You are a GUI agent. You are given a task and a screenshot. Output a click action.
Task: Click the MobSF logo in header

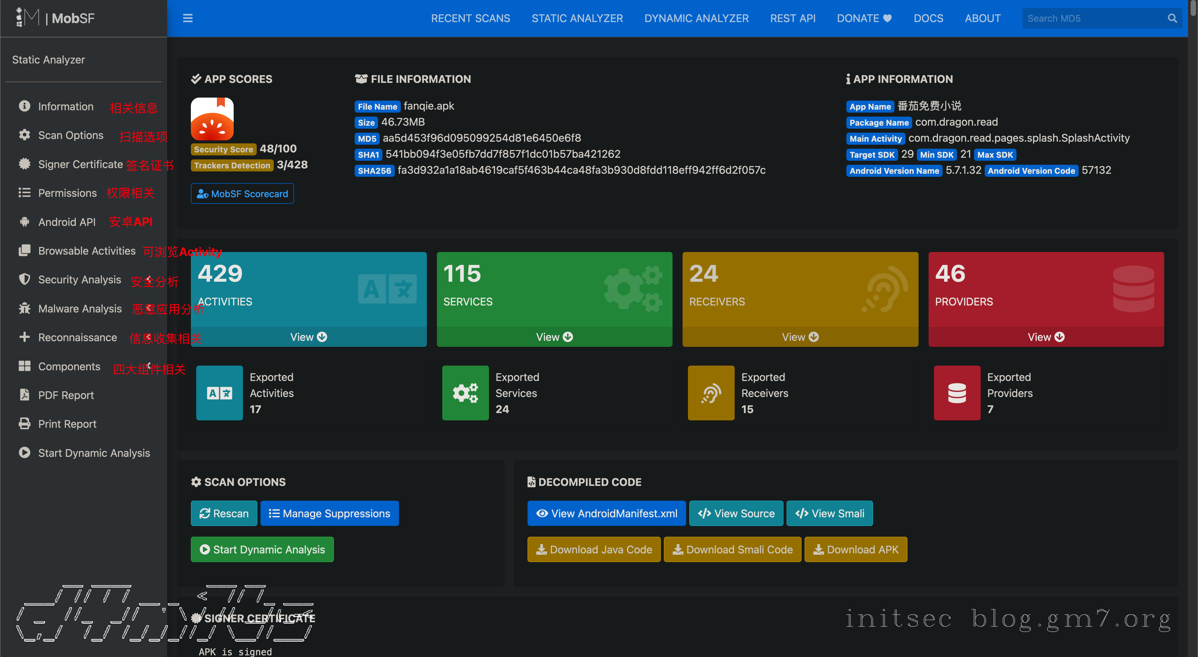(x=56, y=18)
